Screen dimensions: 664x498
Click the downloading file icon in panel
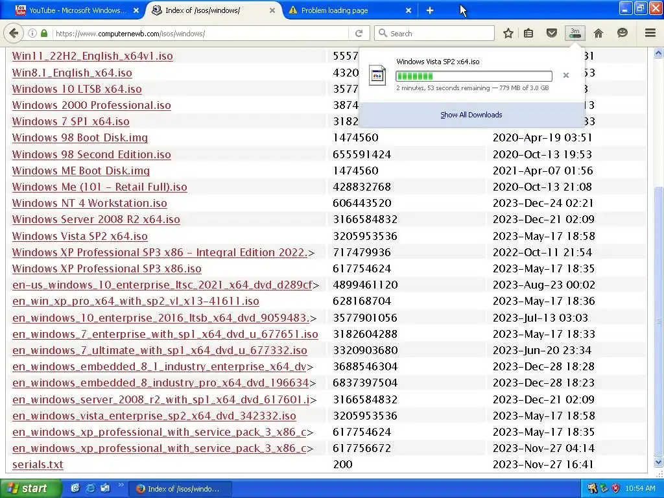pyautogui.click(x=377, y=75)
